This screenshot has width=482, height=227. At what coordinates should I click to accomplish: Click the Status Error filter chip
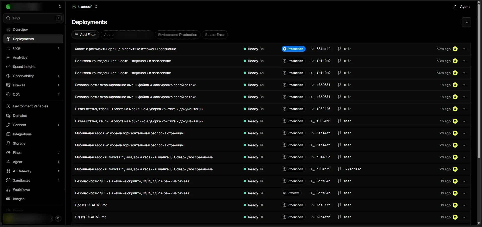coord(215,35)
